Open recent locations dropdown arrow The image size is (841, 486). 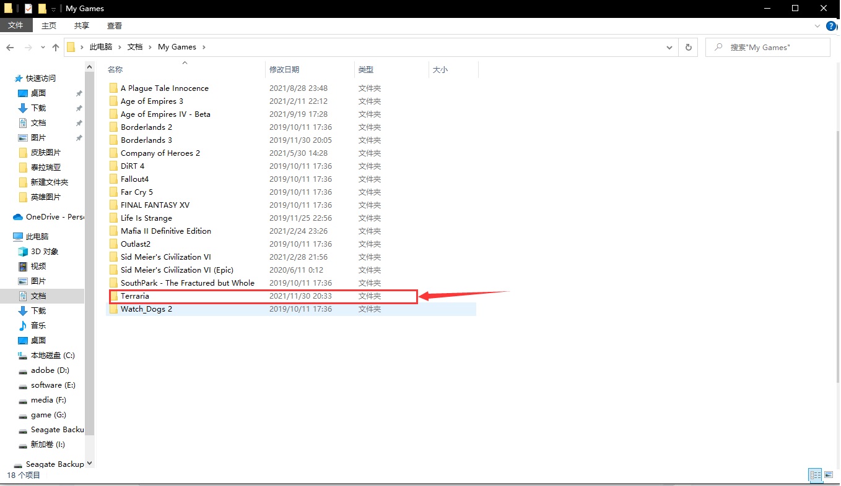coord(43,48)
